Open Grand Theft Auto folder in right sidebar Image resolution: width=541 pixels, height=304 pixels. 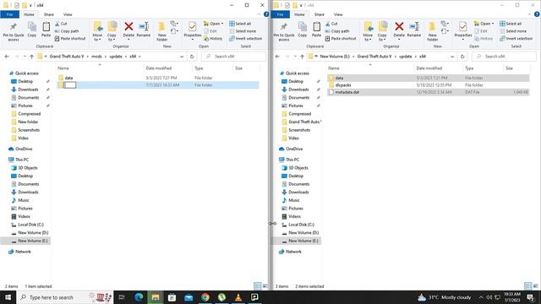pyautogui.click(x=304, y=122)
